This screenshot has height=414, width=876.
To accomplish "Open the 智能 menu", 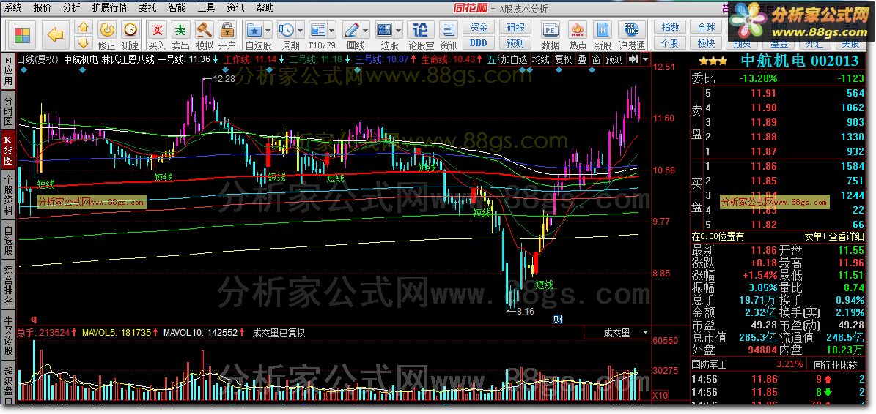I will pyautogui.click(x=177, y=8).
